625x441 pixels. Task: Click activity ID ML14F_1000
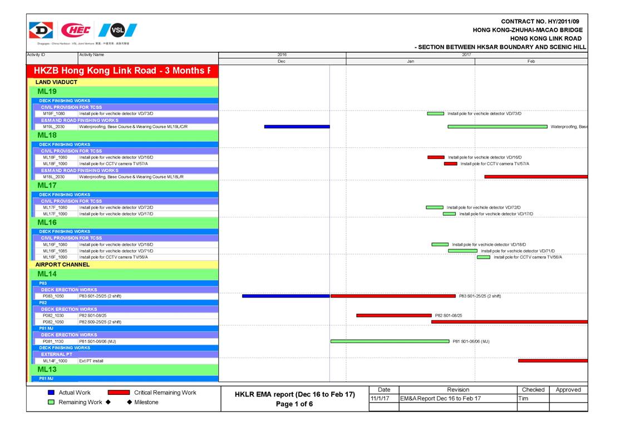tap(55, 361)
